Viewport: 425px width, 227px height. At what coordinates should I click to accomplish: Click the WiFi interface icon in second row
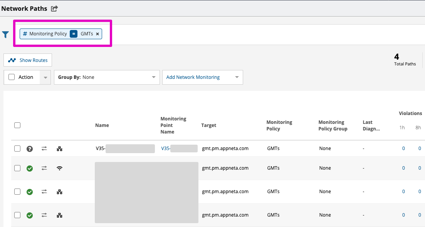(x=59, y=168)
